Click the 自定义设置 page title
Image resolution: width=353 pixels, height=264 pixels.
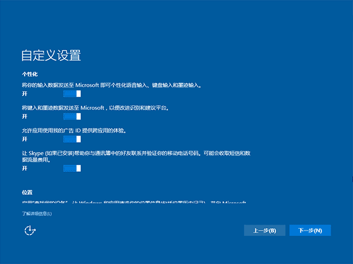pos(51,56)
